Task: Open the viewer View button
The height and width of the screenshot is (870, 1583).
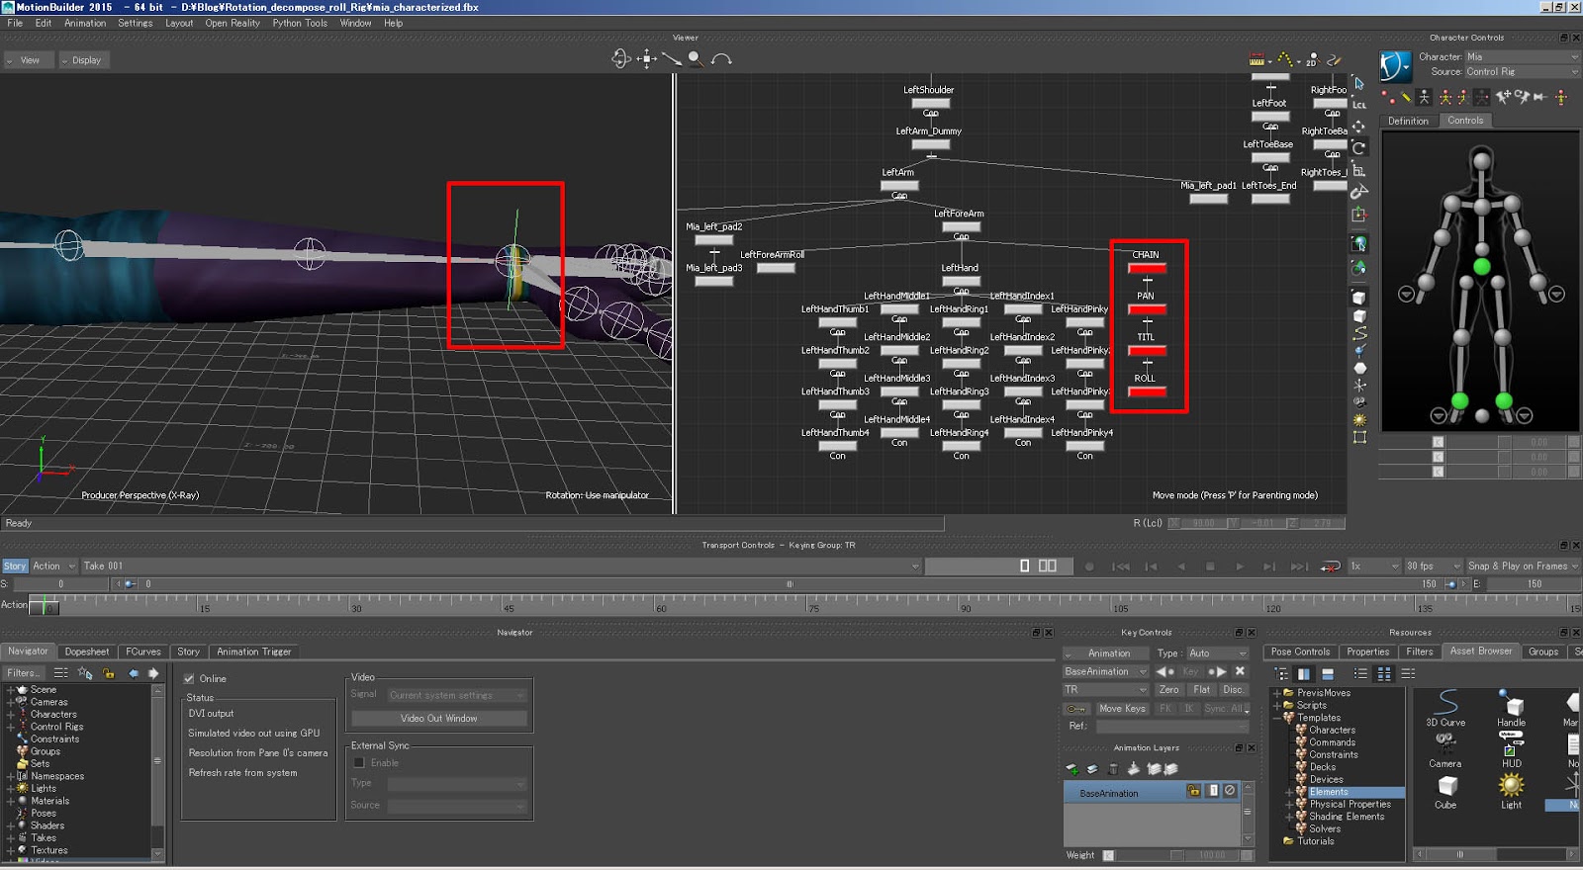Action: (x=29, y=60)
